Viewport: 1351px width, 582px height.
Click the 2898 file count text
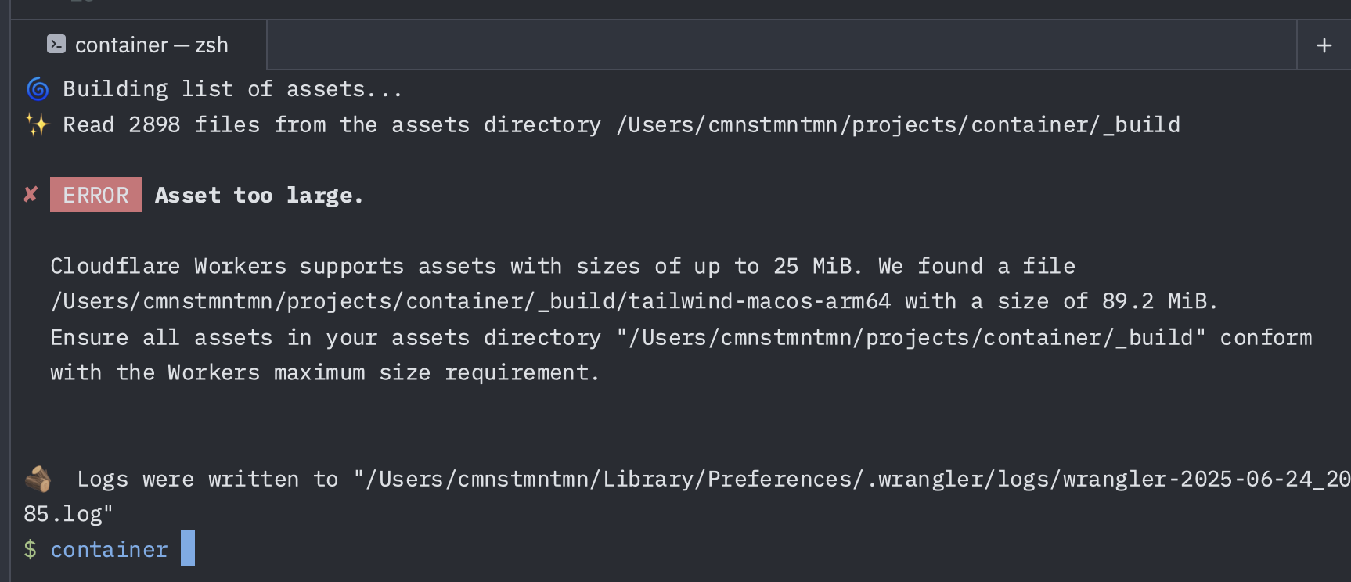pyautogui.click(x=153, y=124)
